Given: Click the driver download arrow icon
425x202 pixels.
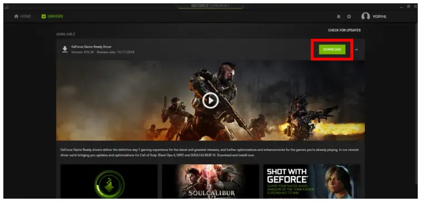Looking at the screenshot, I should pyautogui.click(x=65, y=49).
